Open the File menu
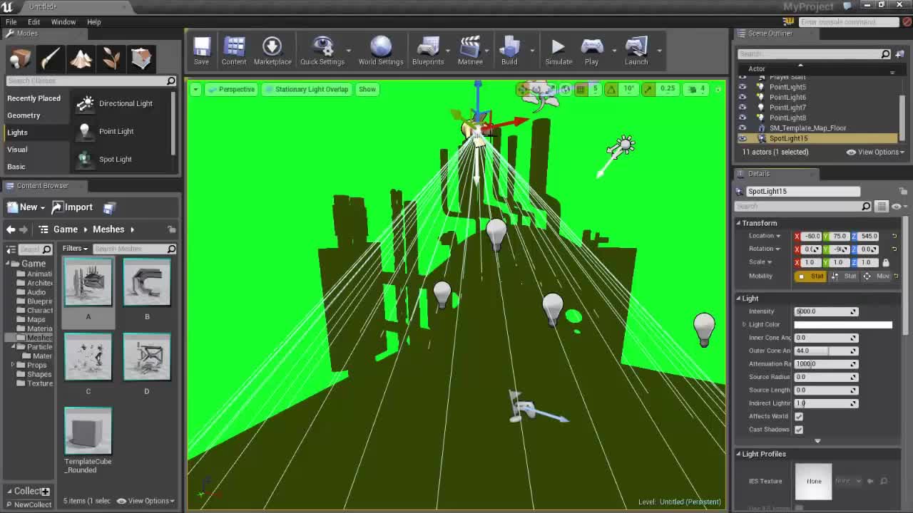Screen dimensions: 913x513 (11, 21)
